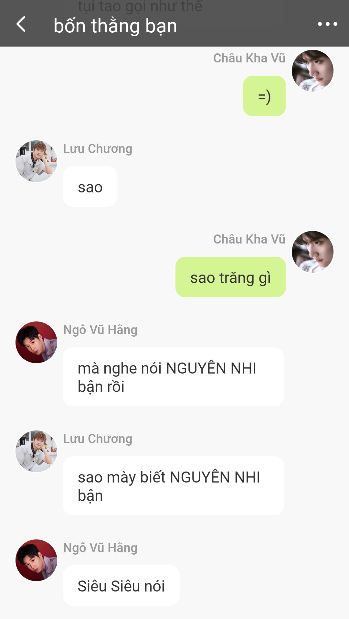Open the three-dot more options menu
This screenshot has height=619, width=349.
pos(327,24)
